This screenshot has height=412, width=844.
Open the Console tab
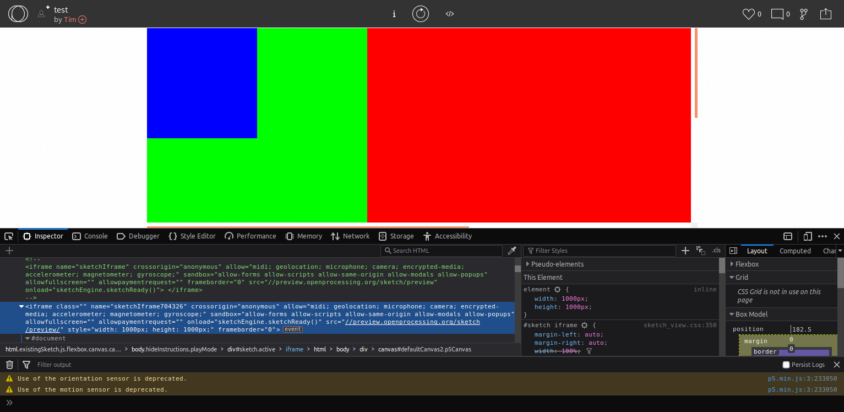click(90, 236)
